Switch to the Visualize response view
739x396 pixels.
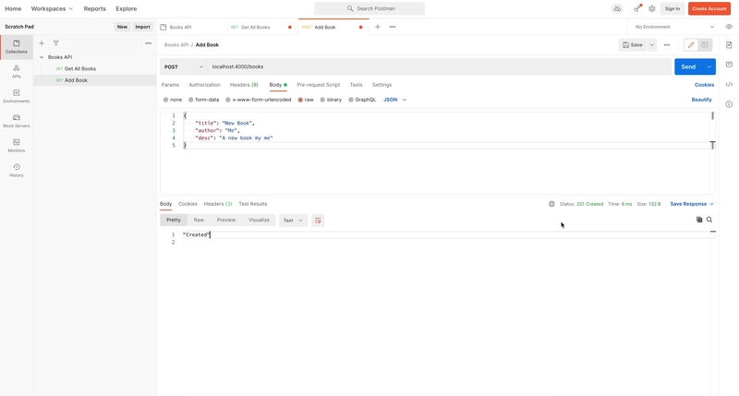pos(259,220)
